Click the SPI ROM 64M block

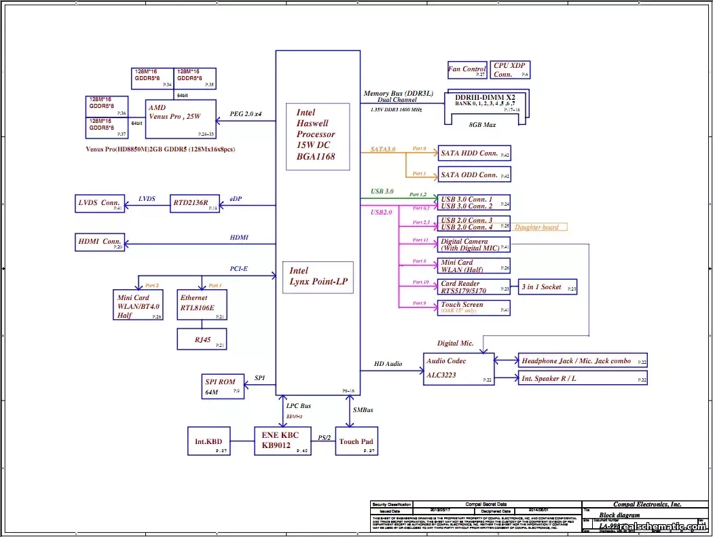pyautogui.click(x=223, y=386)
